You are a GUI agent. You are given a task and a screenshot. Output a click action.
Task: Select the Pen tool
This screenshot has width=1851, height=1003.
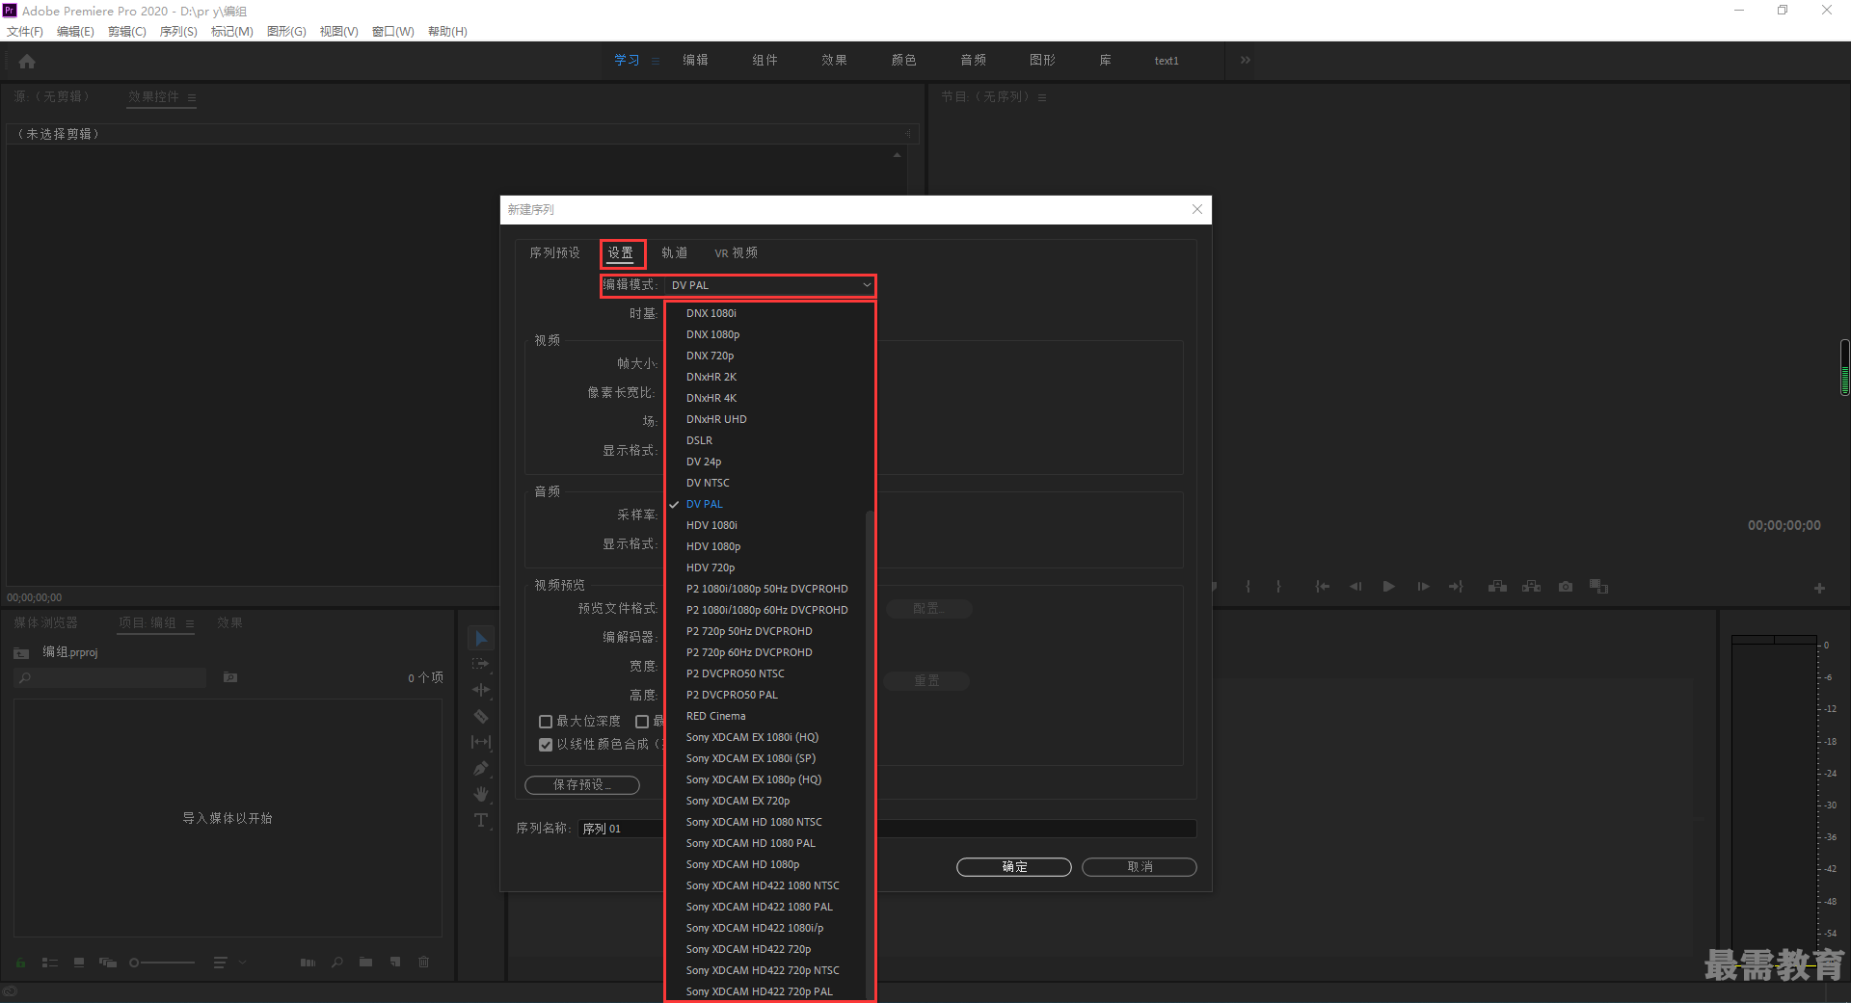click(481, 768)
